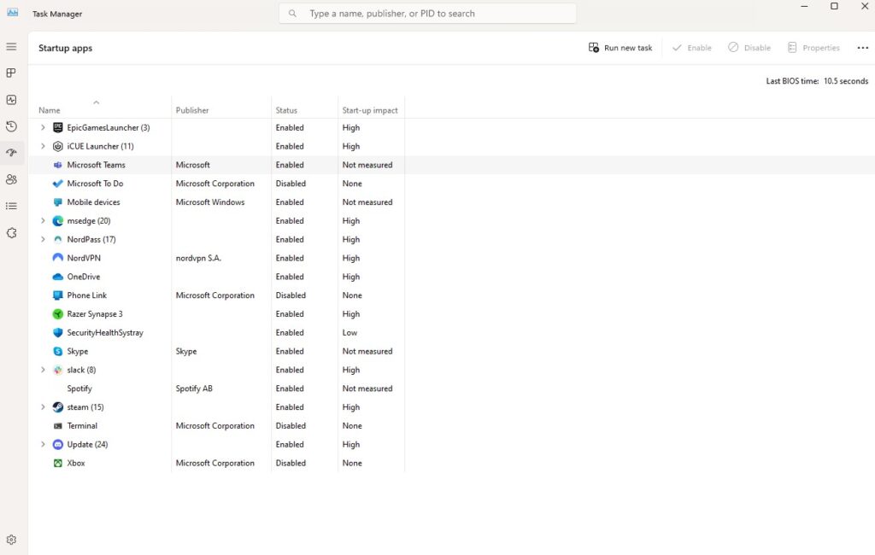Open the three-dot more options menu
The height and width of the screenshot is (555, 875).
pos(863,48)
